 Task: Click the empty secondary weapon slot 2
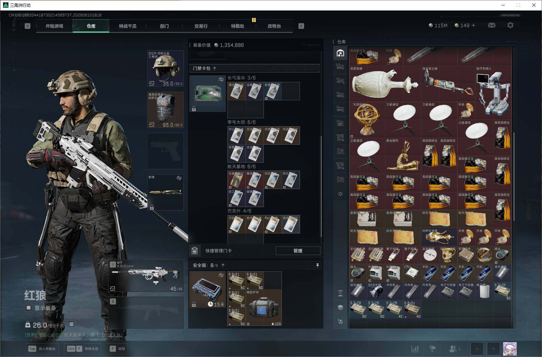tap(146, 313)
